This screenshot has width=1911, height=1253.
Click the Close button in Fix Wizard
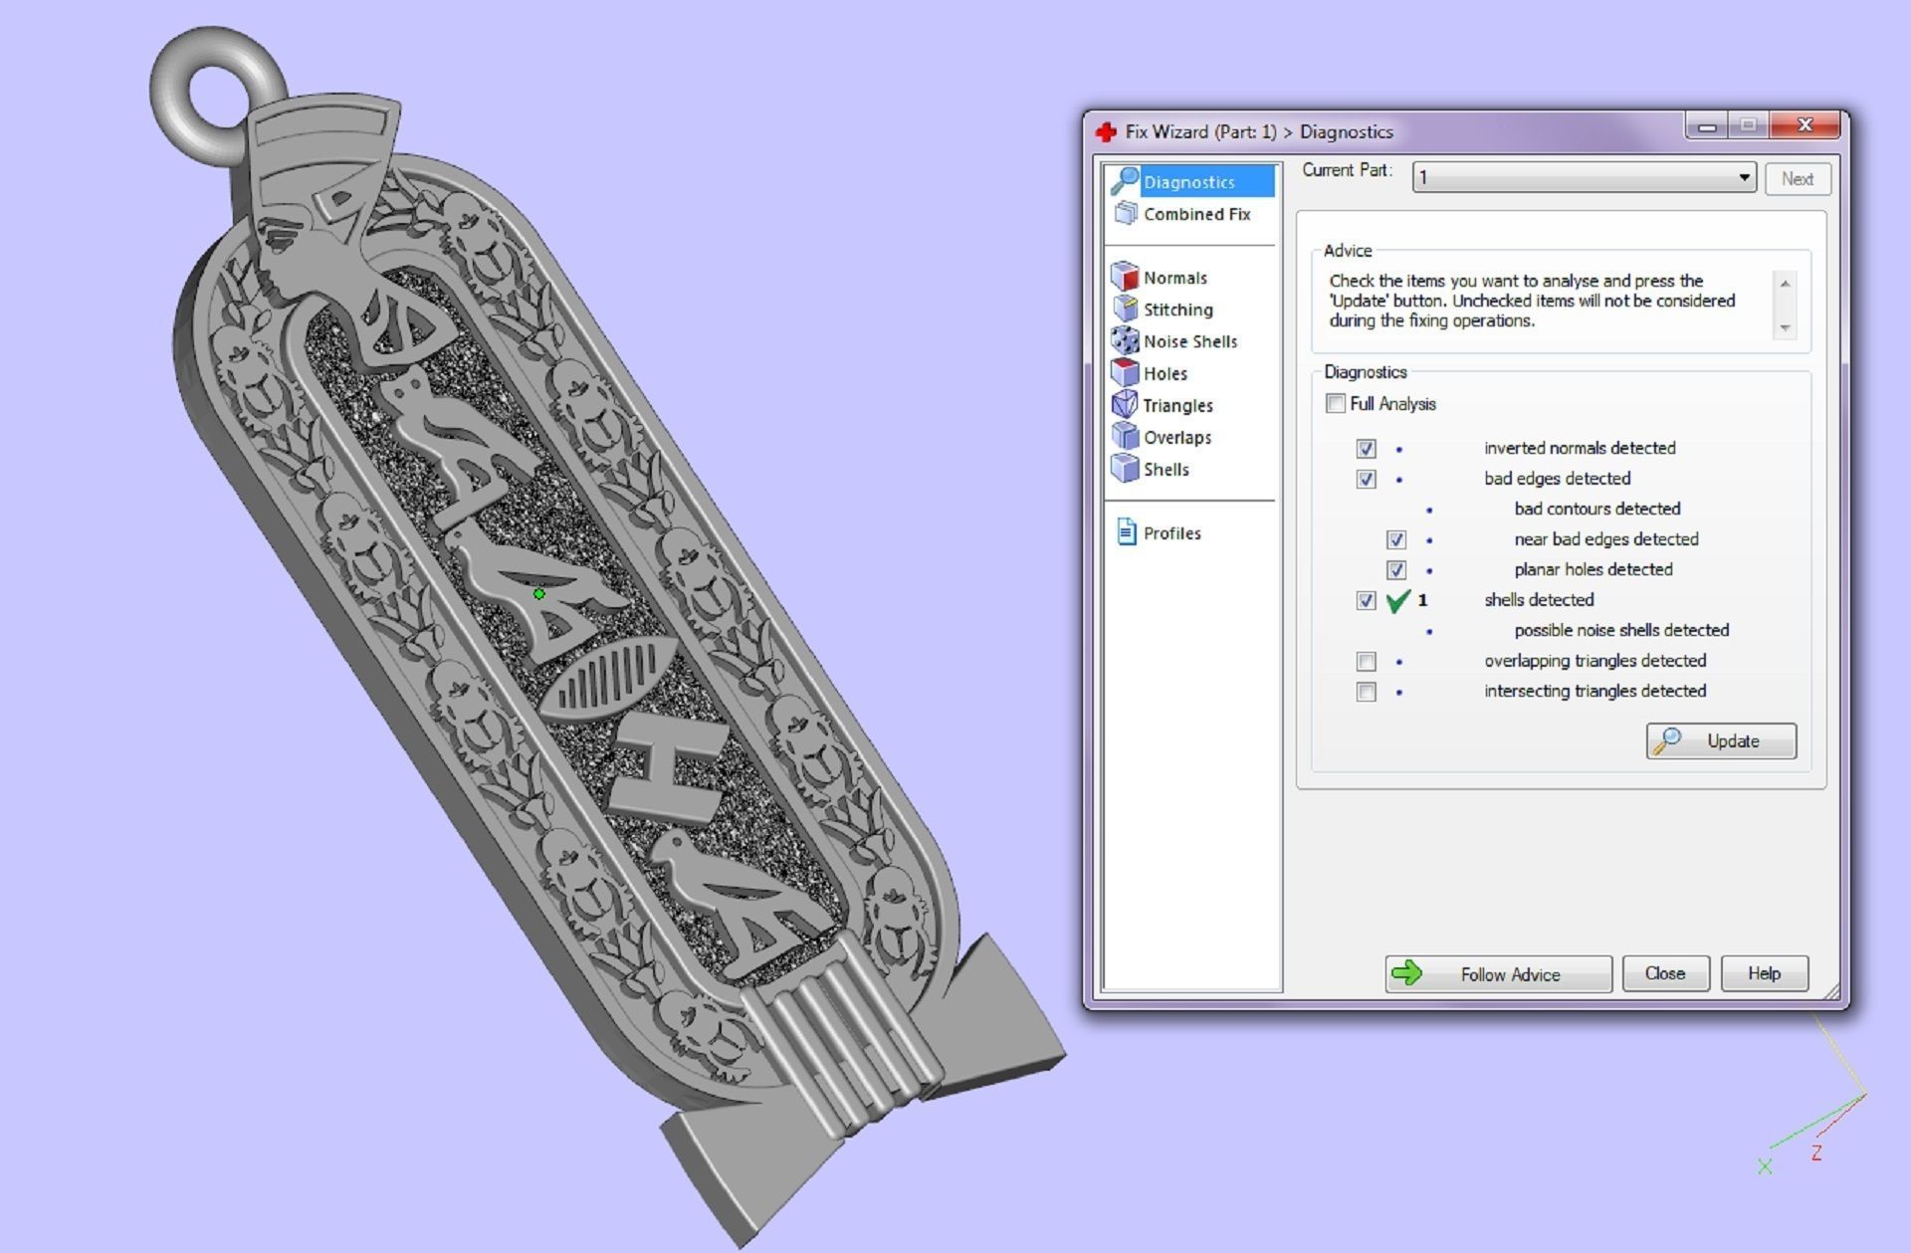coord(1665,972)
